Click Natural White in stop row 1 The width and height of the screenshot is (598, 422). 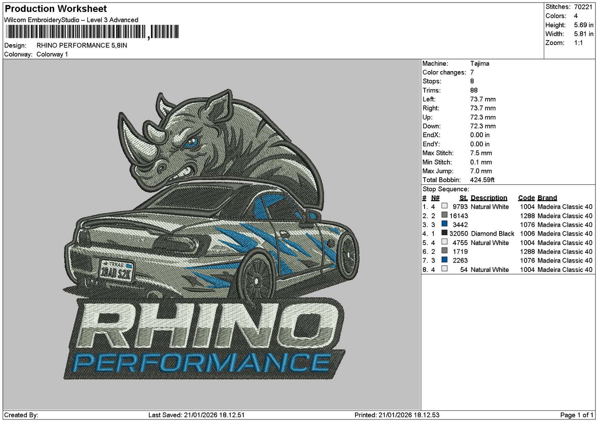490,207
